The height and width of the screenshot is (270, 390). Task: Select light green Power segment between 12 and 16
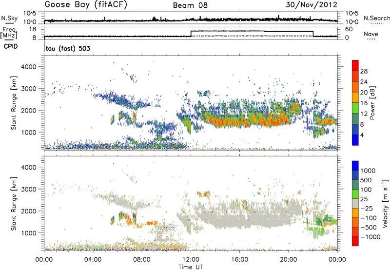point(355,108)
